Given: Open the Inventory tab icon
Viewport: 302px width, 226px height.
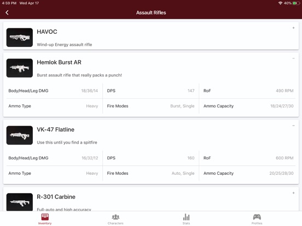Looking at the screenshot, I should tap(45, 217).
